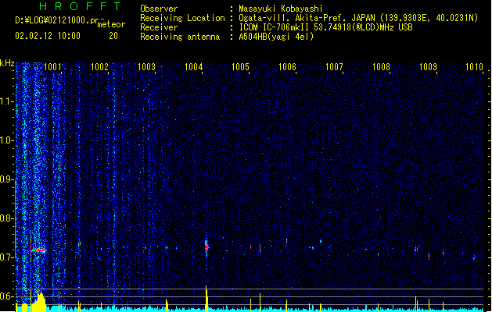Image resolution: width=492 pixels, height=312 pixels.
Task: Click the 1006 time axis marker
Action: point(287,66)
